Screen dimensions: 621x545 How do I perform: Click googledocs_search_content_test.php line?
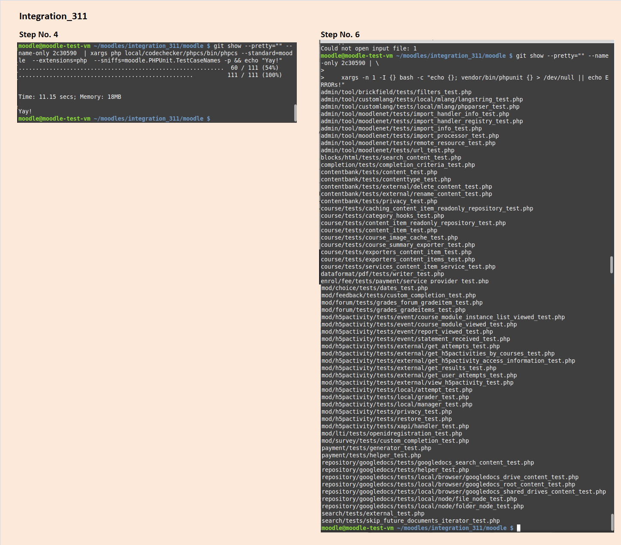(428, 463)
